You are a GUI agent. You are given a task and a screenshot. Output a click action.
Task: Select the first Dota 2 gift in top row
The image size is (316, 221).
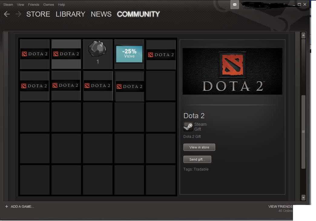click(x=35, y=54)
